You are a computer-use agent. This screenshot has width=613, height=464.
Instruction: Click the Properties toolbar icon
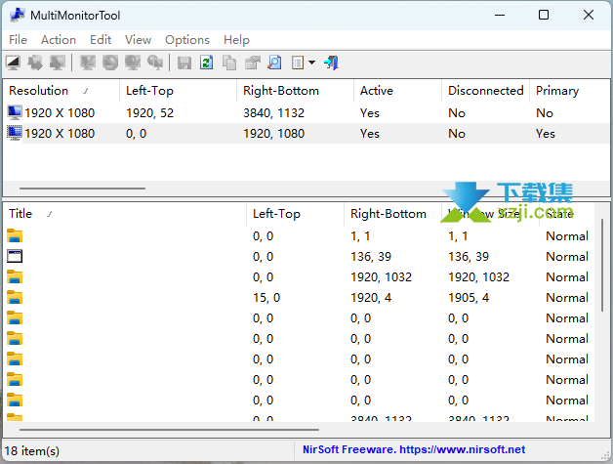click(252, 63)
